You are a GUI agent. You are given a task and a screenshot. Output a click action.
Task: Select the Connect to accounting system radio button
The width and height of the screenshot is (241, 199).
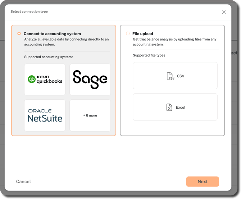19,34
